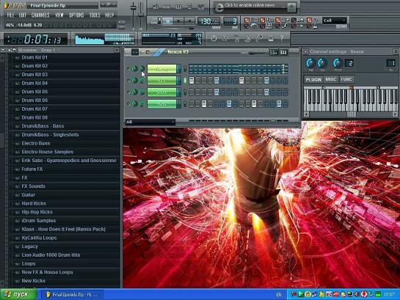400x300 pixels.
Task: Open graph editor button in step sequencer
Action: point(274,52)
